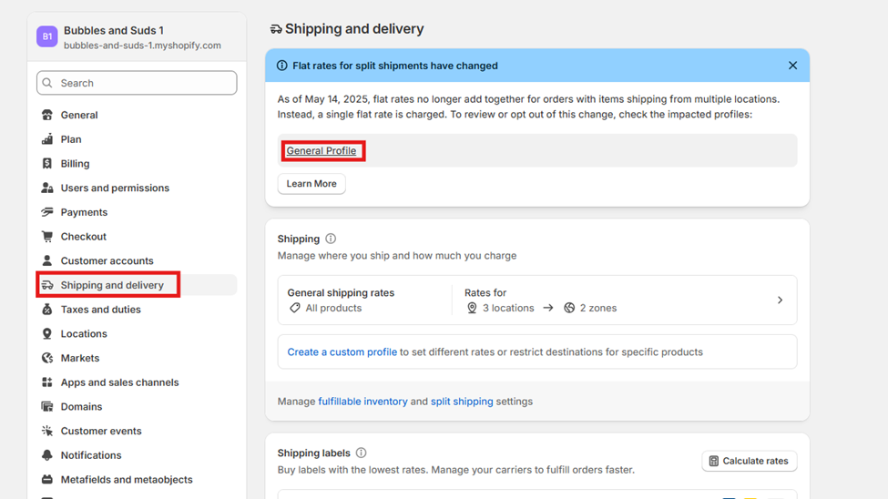Click the Users and permissions people icon

(47, 188)
